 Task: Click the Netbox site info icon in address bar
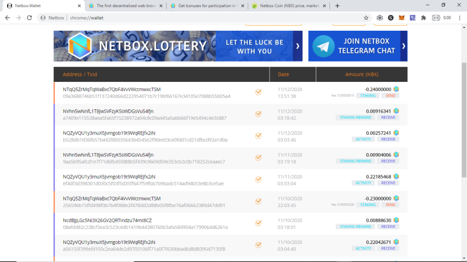coord(43,18)
